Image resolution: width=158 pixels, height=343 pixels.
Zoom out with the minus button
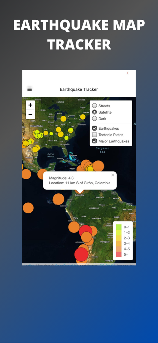pos(30,115)
